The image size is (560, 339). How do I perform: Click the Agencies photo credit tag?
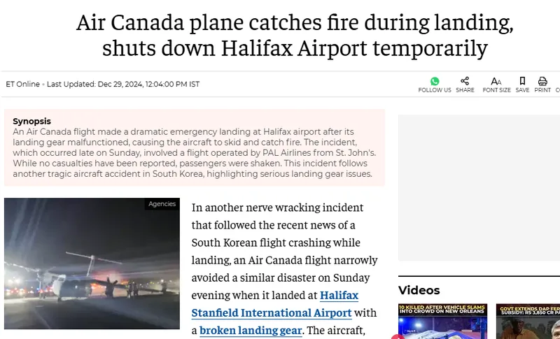pyautogui.click(x=162, y=204)
